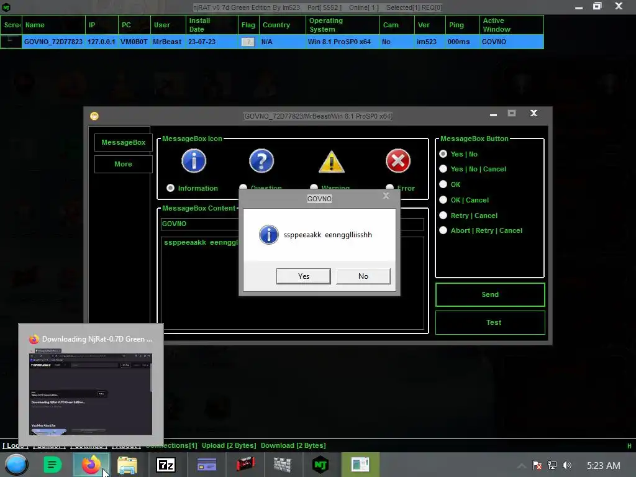Click the Active Window column header
This screenshot has height=477, width=636.
tap(512, 25)
